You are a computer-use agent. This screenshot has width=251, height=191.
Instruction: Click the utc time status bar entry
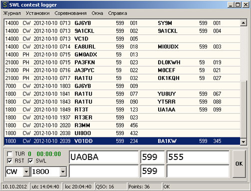tap(45, 186)
